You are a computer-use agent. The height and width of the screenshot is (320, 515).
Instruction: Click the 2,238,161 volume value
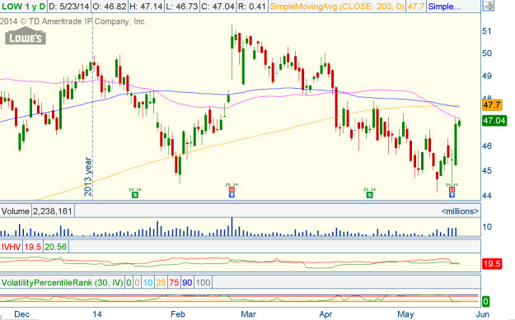coord(53,211)
